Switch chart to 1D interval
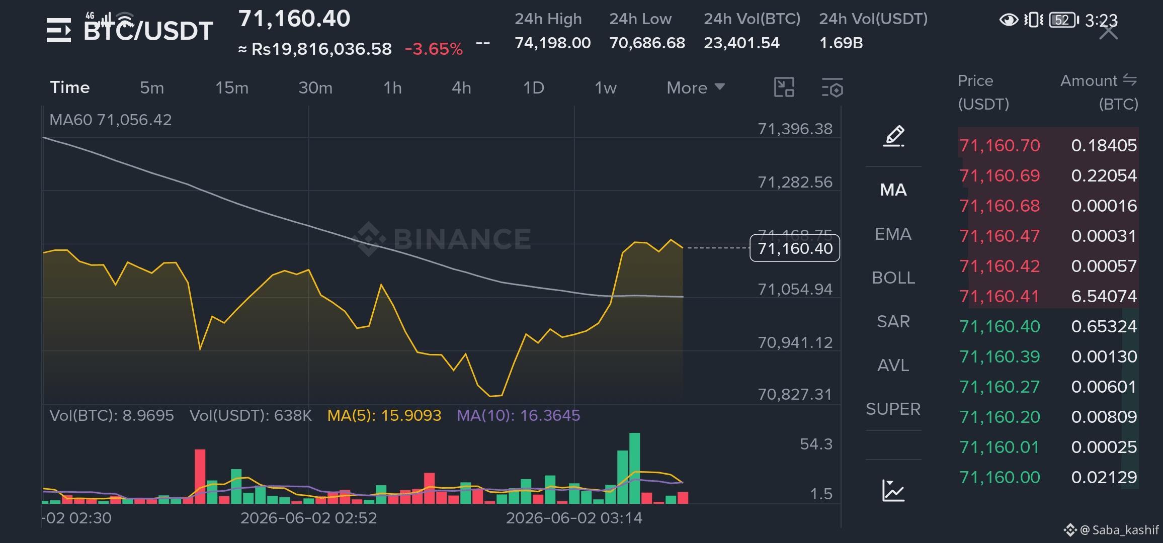The height and width of the screenshot is (543, 1163). [x=534, y=88]
